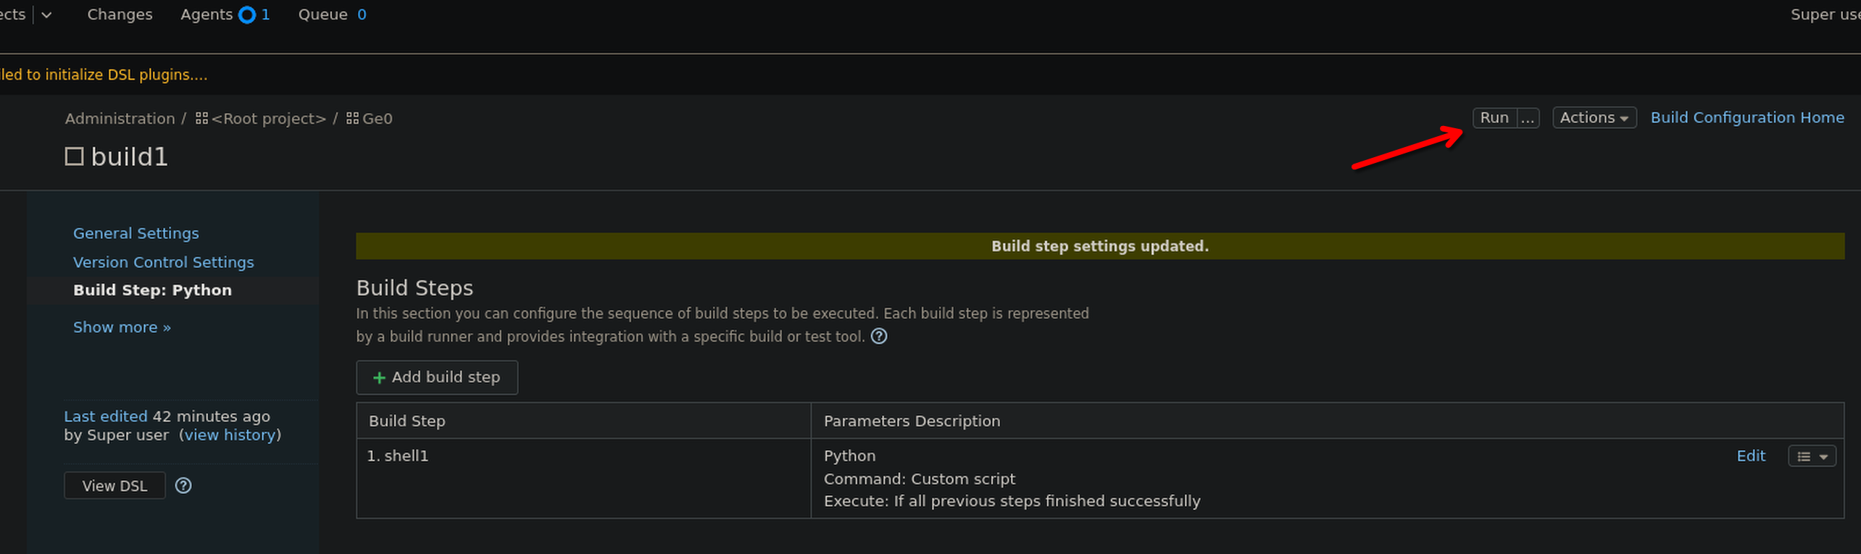
Task: Select General Settings in sidebar
Action: pyautogui.click(x=136, y=233)
